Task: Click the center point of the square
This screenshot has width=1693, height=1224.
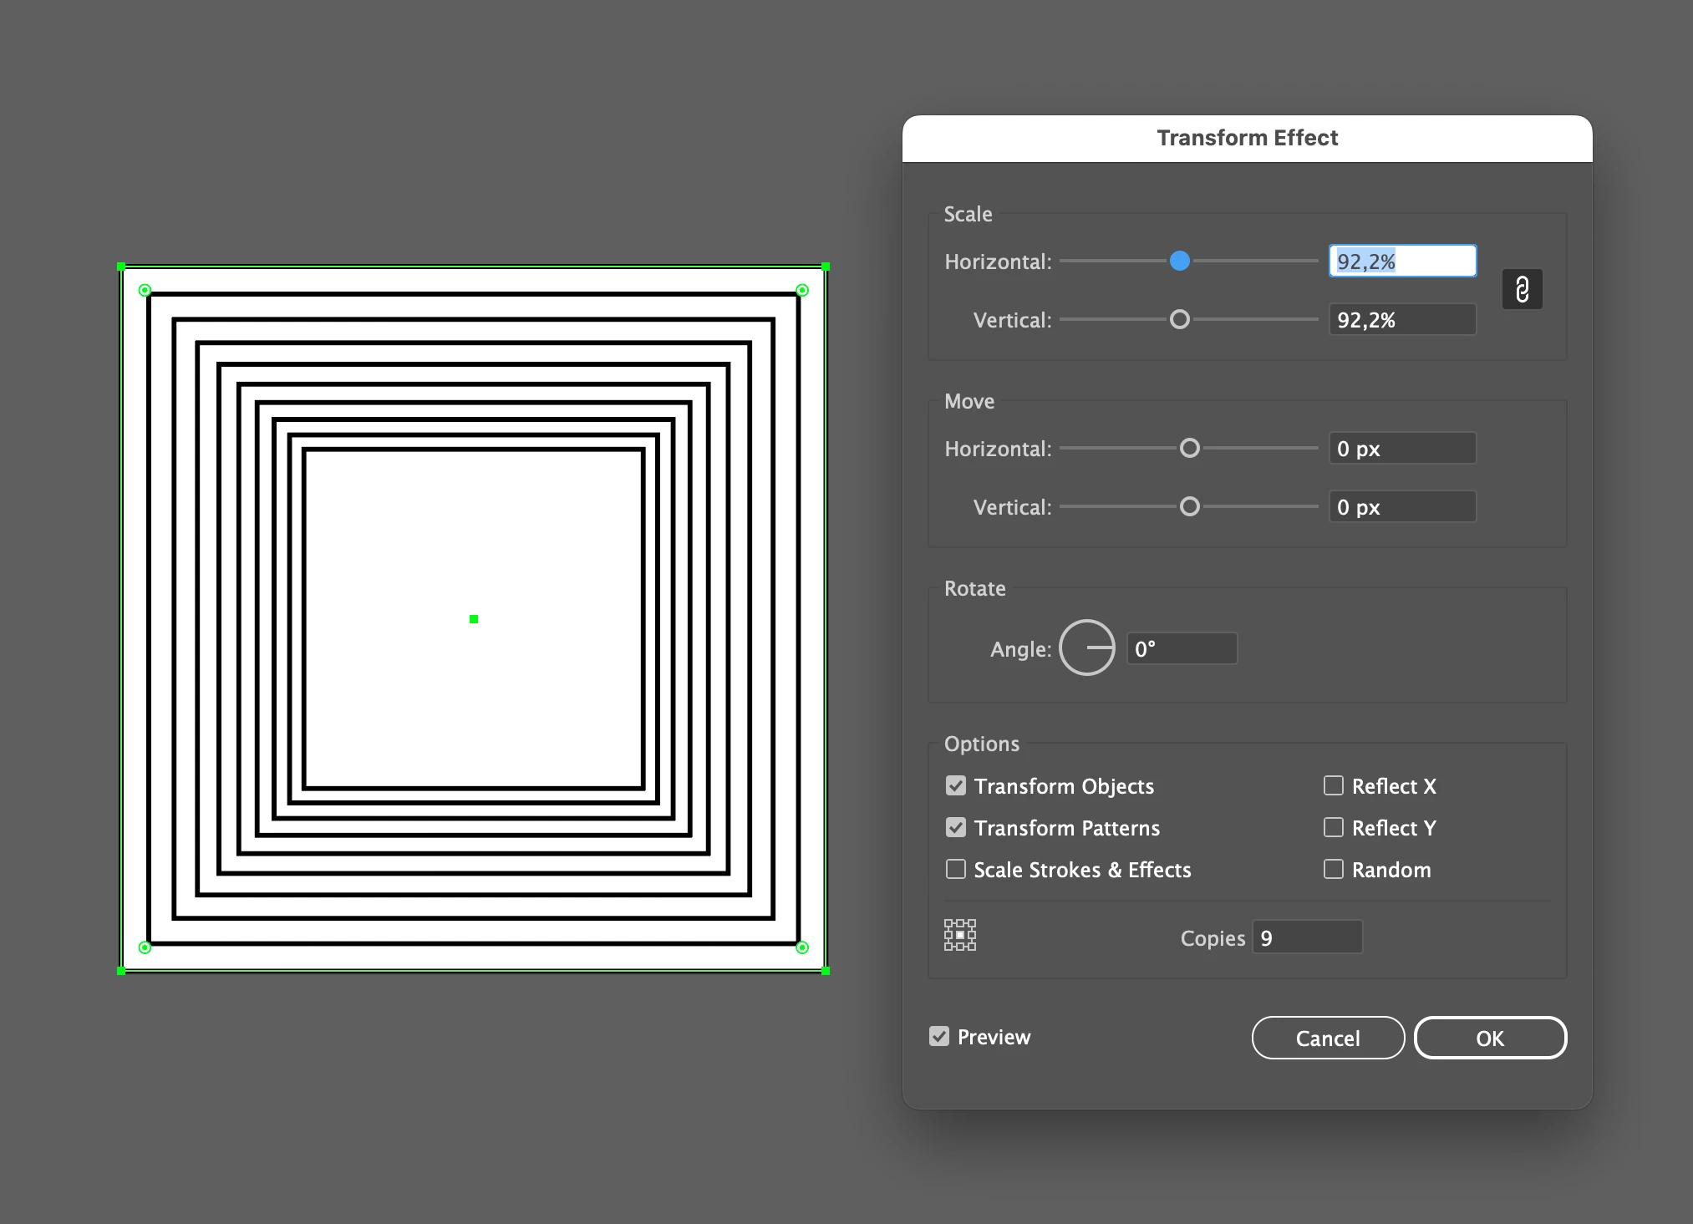Action: click(x=474, y=619)
